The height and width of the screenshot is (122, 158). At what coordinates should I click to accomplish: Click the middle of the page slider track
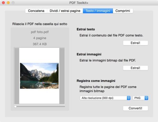click(x=39, y=106)
